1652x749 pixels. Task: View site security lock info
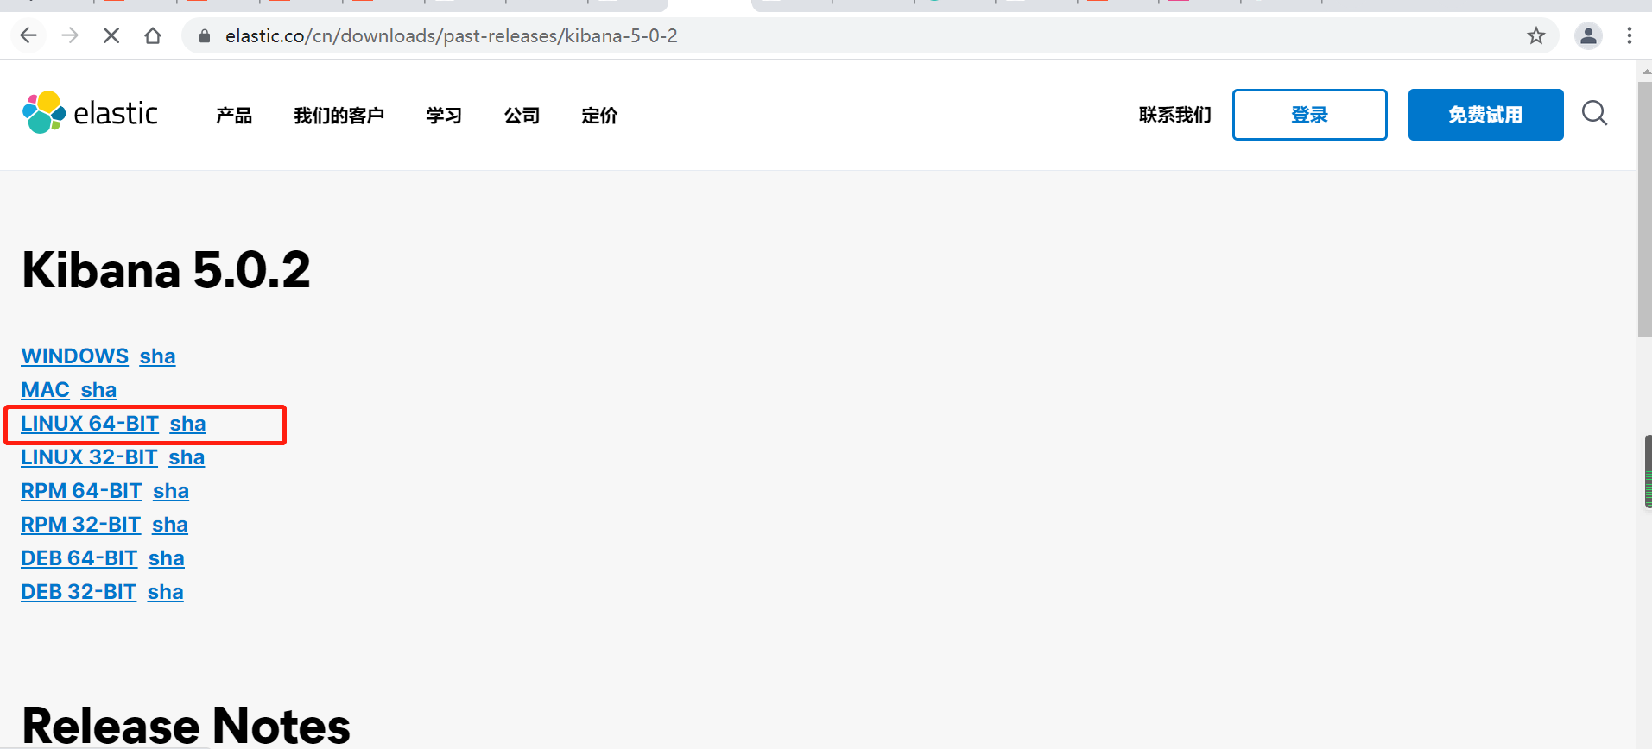pyautogui.click(x=205, y=36)
